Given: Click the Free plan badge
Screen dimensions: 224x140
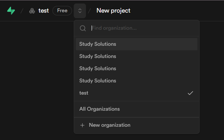Looking at the screenshot, I should [62, 10].
